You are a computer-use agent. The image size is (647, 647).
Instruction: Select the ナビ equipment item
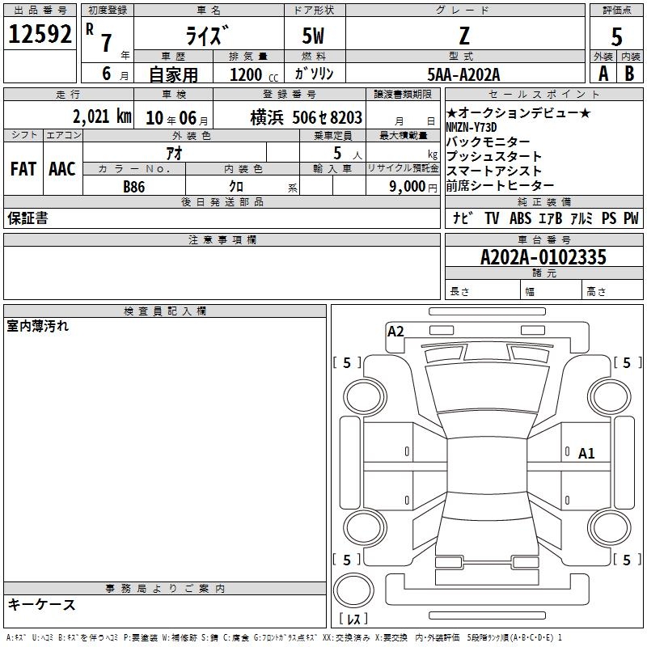[463, 218]
